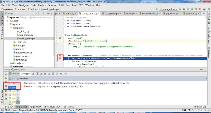Open CRLF line separator selector
This screenshot has width=211, height=113.
pyautogui.click(x=190, y=110)
